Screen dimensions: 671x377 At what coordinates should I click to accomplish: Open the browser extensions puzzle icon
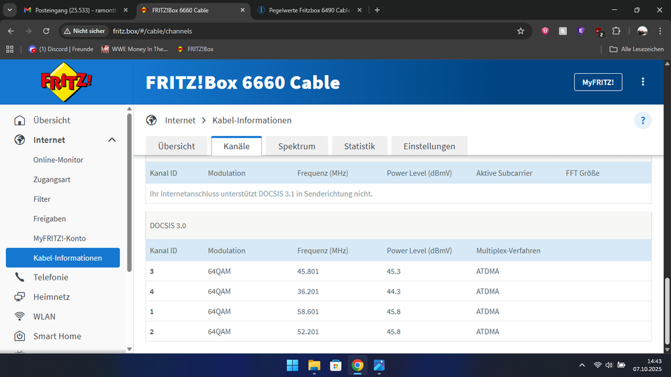click(616, 31)
